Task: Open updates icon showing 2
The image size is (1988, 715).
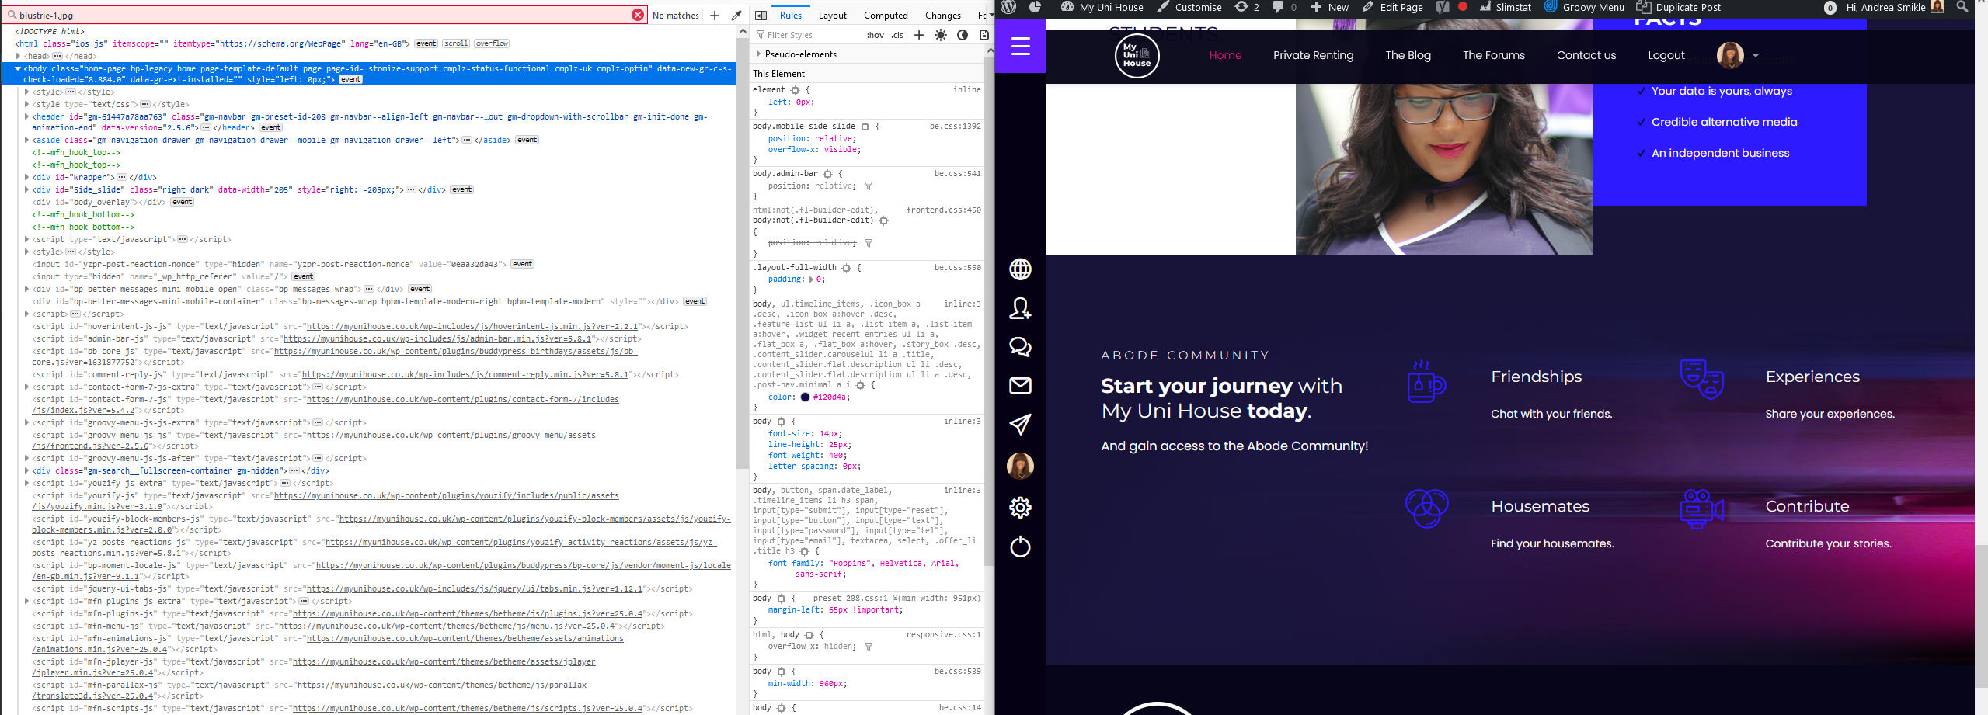Action: tap(1247, 7)
